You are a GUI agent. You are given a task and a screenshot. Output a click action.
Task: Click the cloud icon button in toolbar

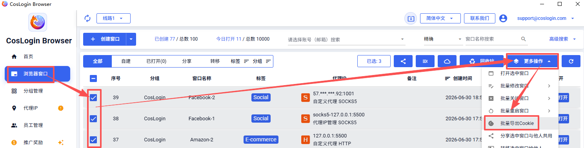447,61
